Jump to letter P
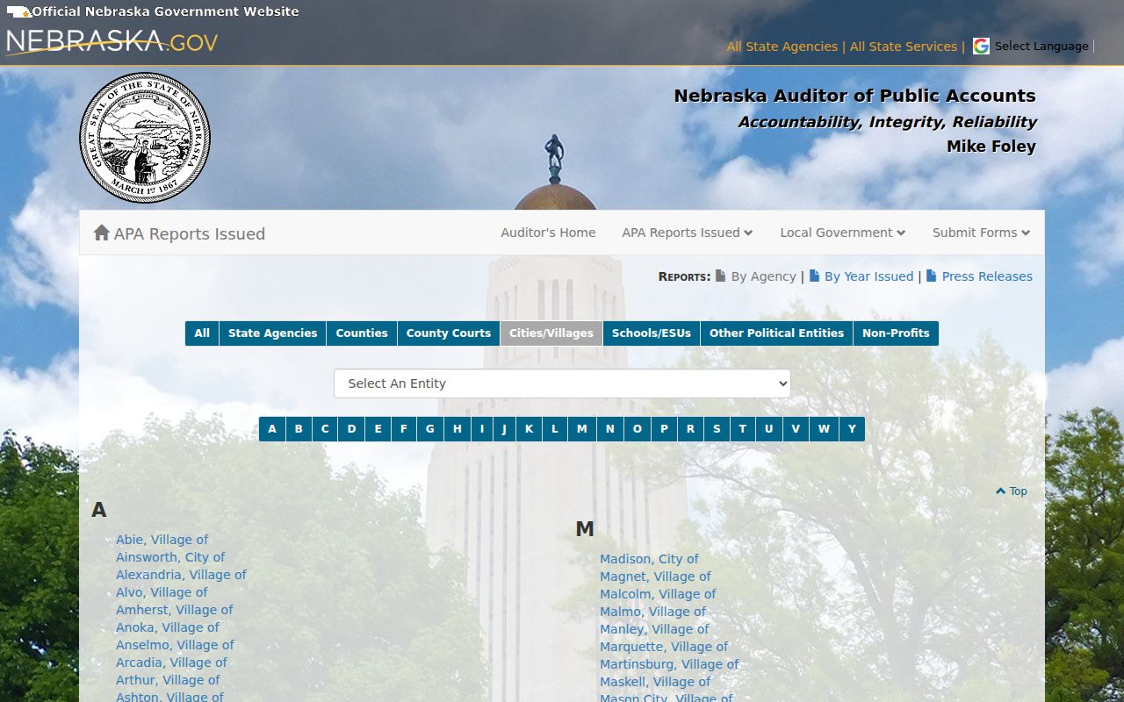 tap(664, 429)
